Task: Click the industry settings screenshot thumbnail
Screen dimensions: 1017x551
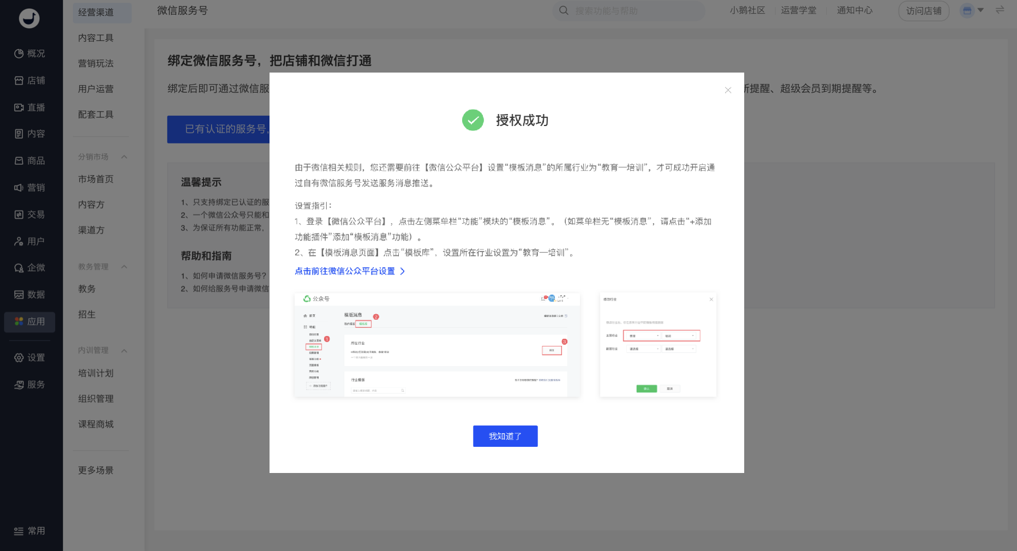Action: [658, 345]
